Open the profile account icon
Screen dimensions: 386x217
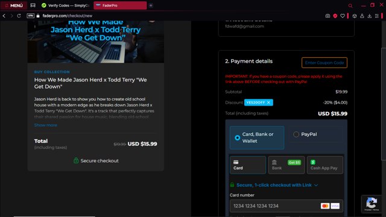click(362, 16)
